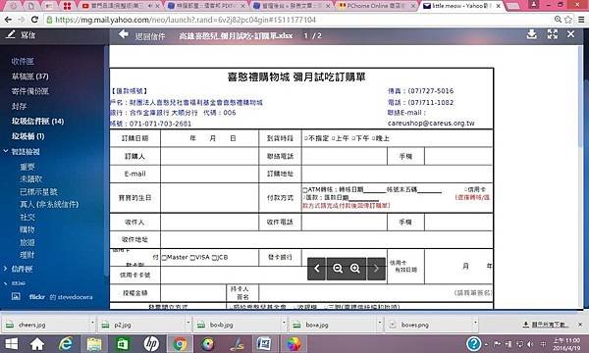Click the browser URL address field

point(300,20)
